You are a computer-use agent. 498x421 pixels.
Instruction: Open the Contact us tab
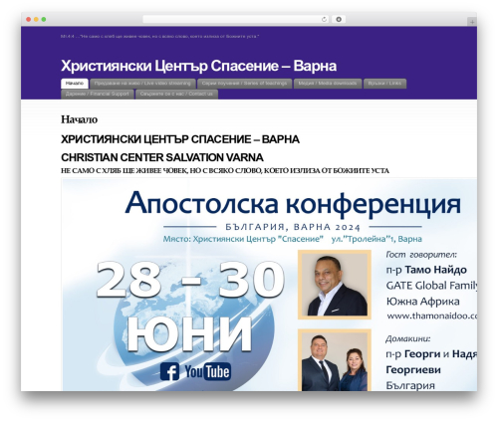(x=176, y=94)
